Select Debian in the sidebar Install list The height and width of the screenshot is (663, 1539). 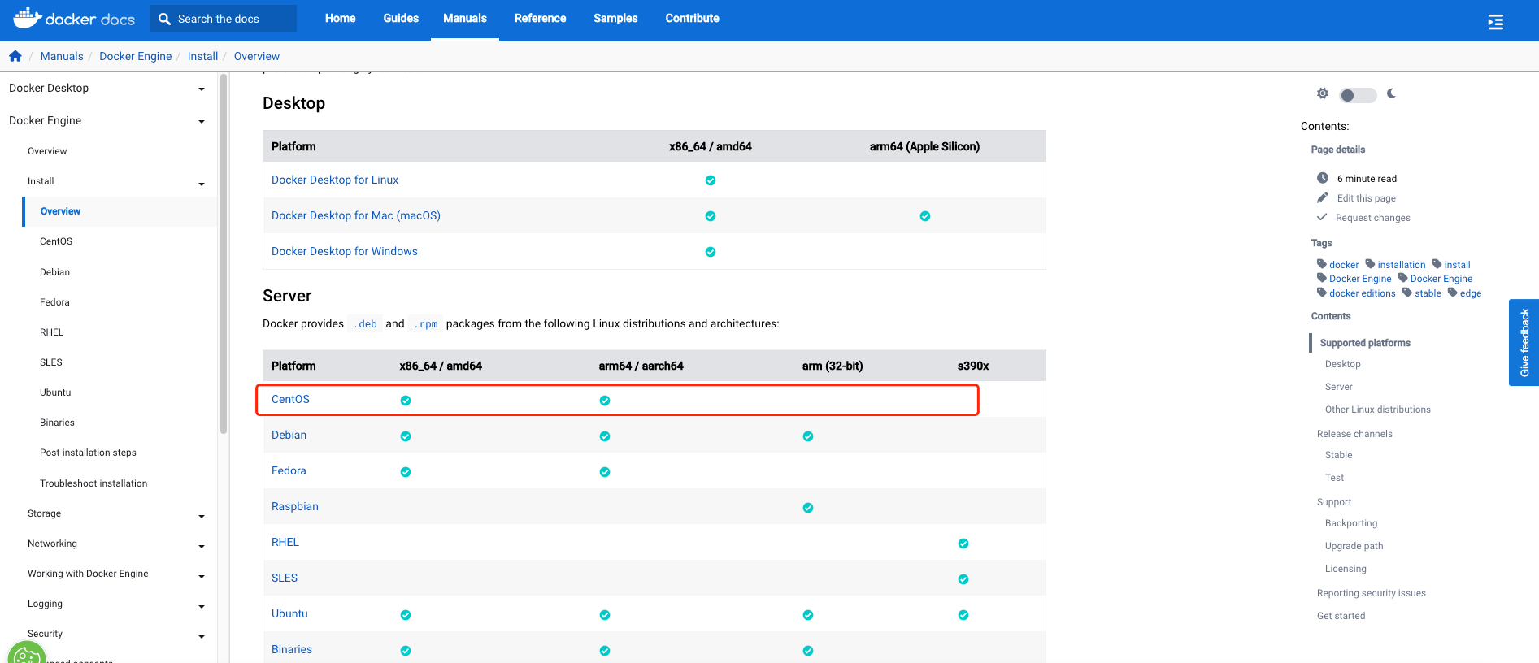pos(54,272)
